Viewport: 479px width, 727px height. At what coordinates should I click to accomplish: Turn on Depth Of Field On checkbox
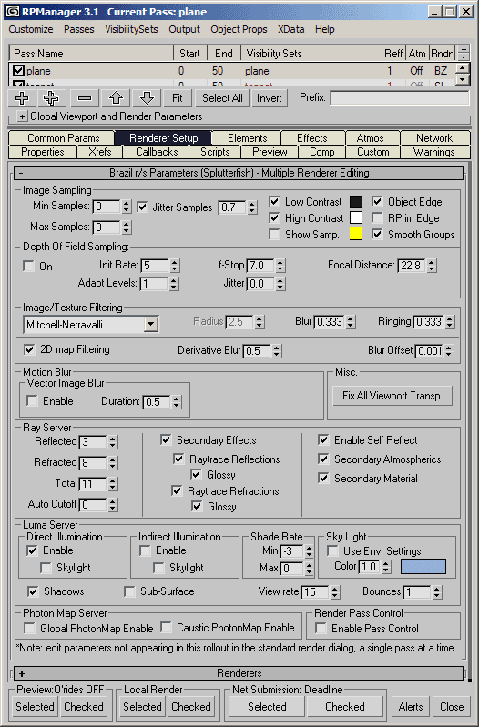pos(28,266)
